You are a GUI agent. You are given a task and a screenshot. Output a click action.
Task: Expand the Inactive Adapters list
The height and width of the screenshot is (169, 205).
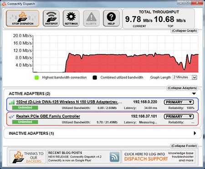click(x=195, y=133)
